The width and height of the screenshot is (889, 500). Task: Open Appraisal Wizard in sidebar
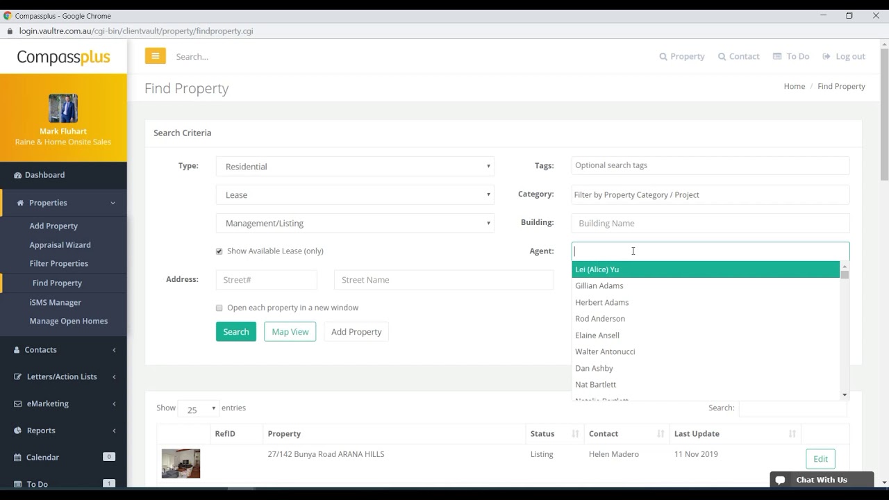(60, 244)
